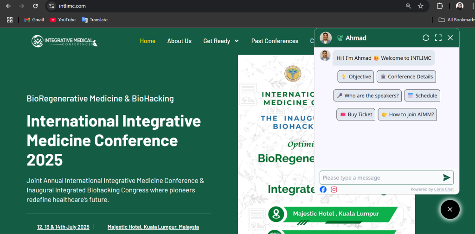Click the Integrative Medical Conferences logo
Screen dimensions: 475x234
click(64, 41)
